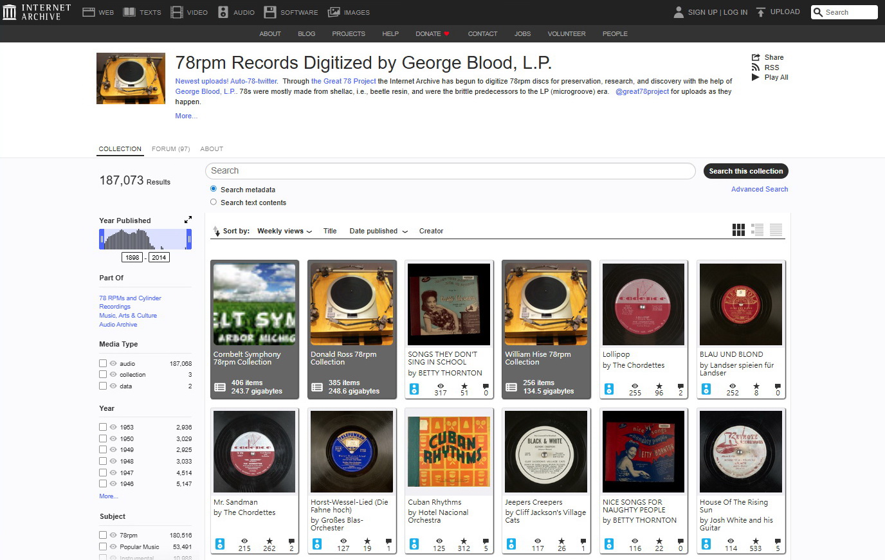Click the Upload arrow icon
Screen dimensions: 885x560
(x=761, y=12)
